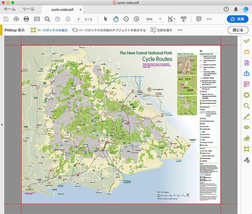Open PitStop bar more options ellipsis
The width and height of the screenshot is (252, 214).
[180, 30]
